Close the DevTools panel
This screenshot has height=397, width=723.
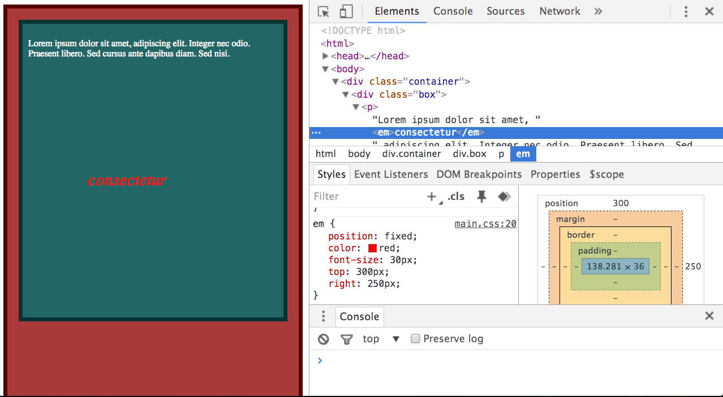(x=709, y=11)
